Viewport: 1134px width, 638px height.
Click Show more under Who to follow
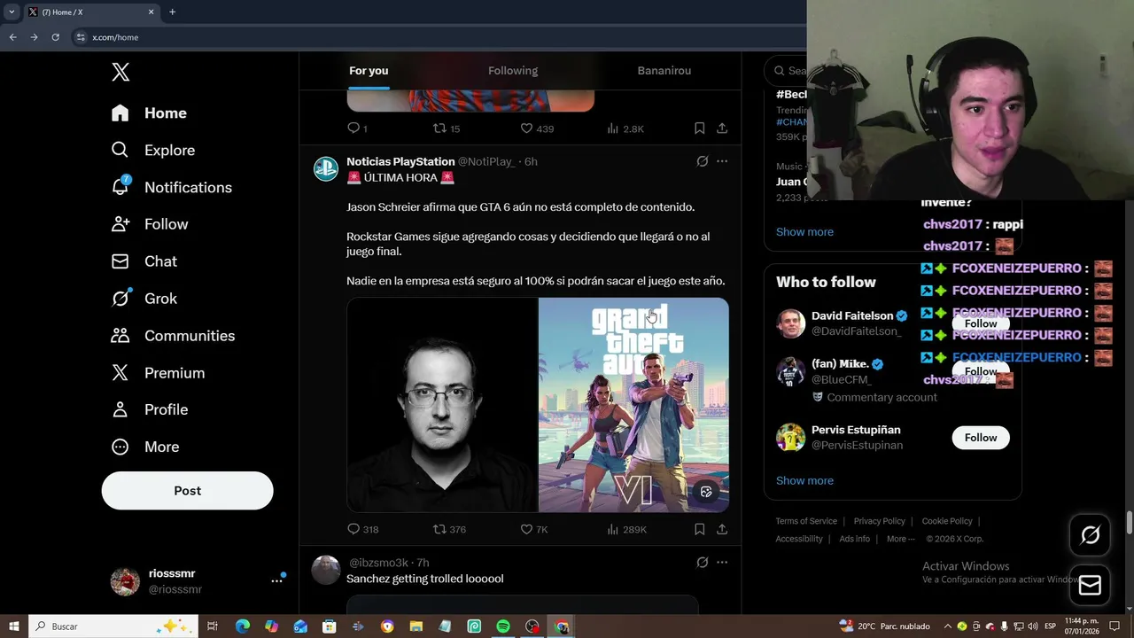tap(804, 480)
